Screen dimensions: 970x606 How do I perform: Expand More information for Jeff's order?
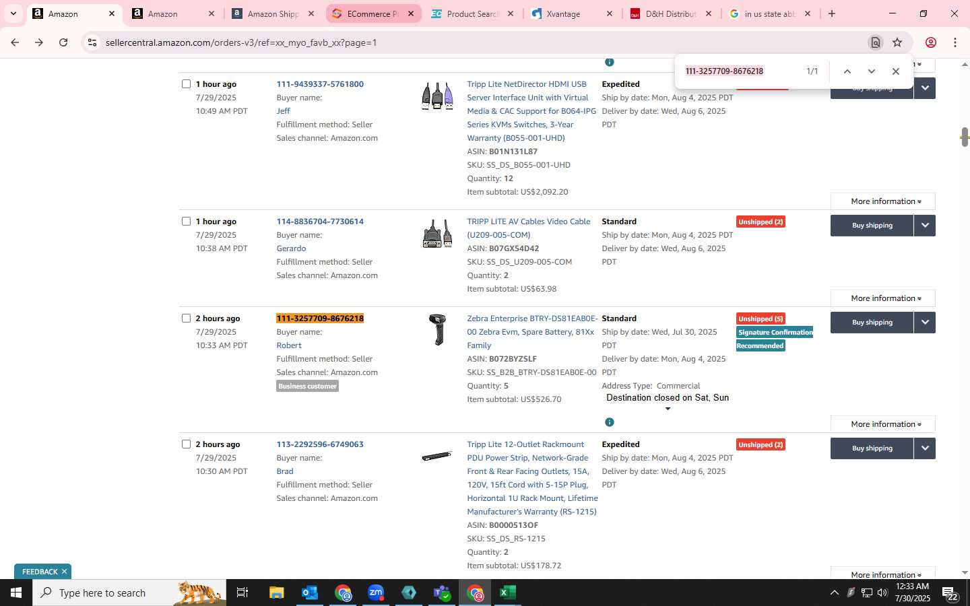coord(883,201)
